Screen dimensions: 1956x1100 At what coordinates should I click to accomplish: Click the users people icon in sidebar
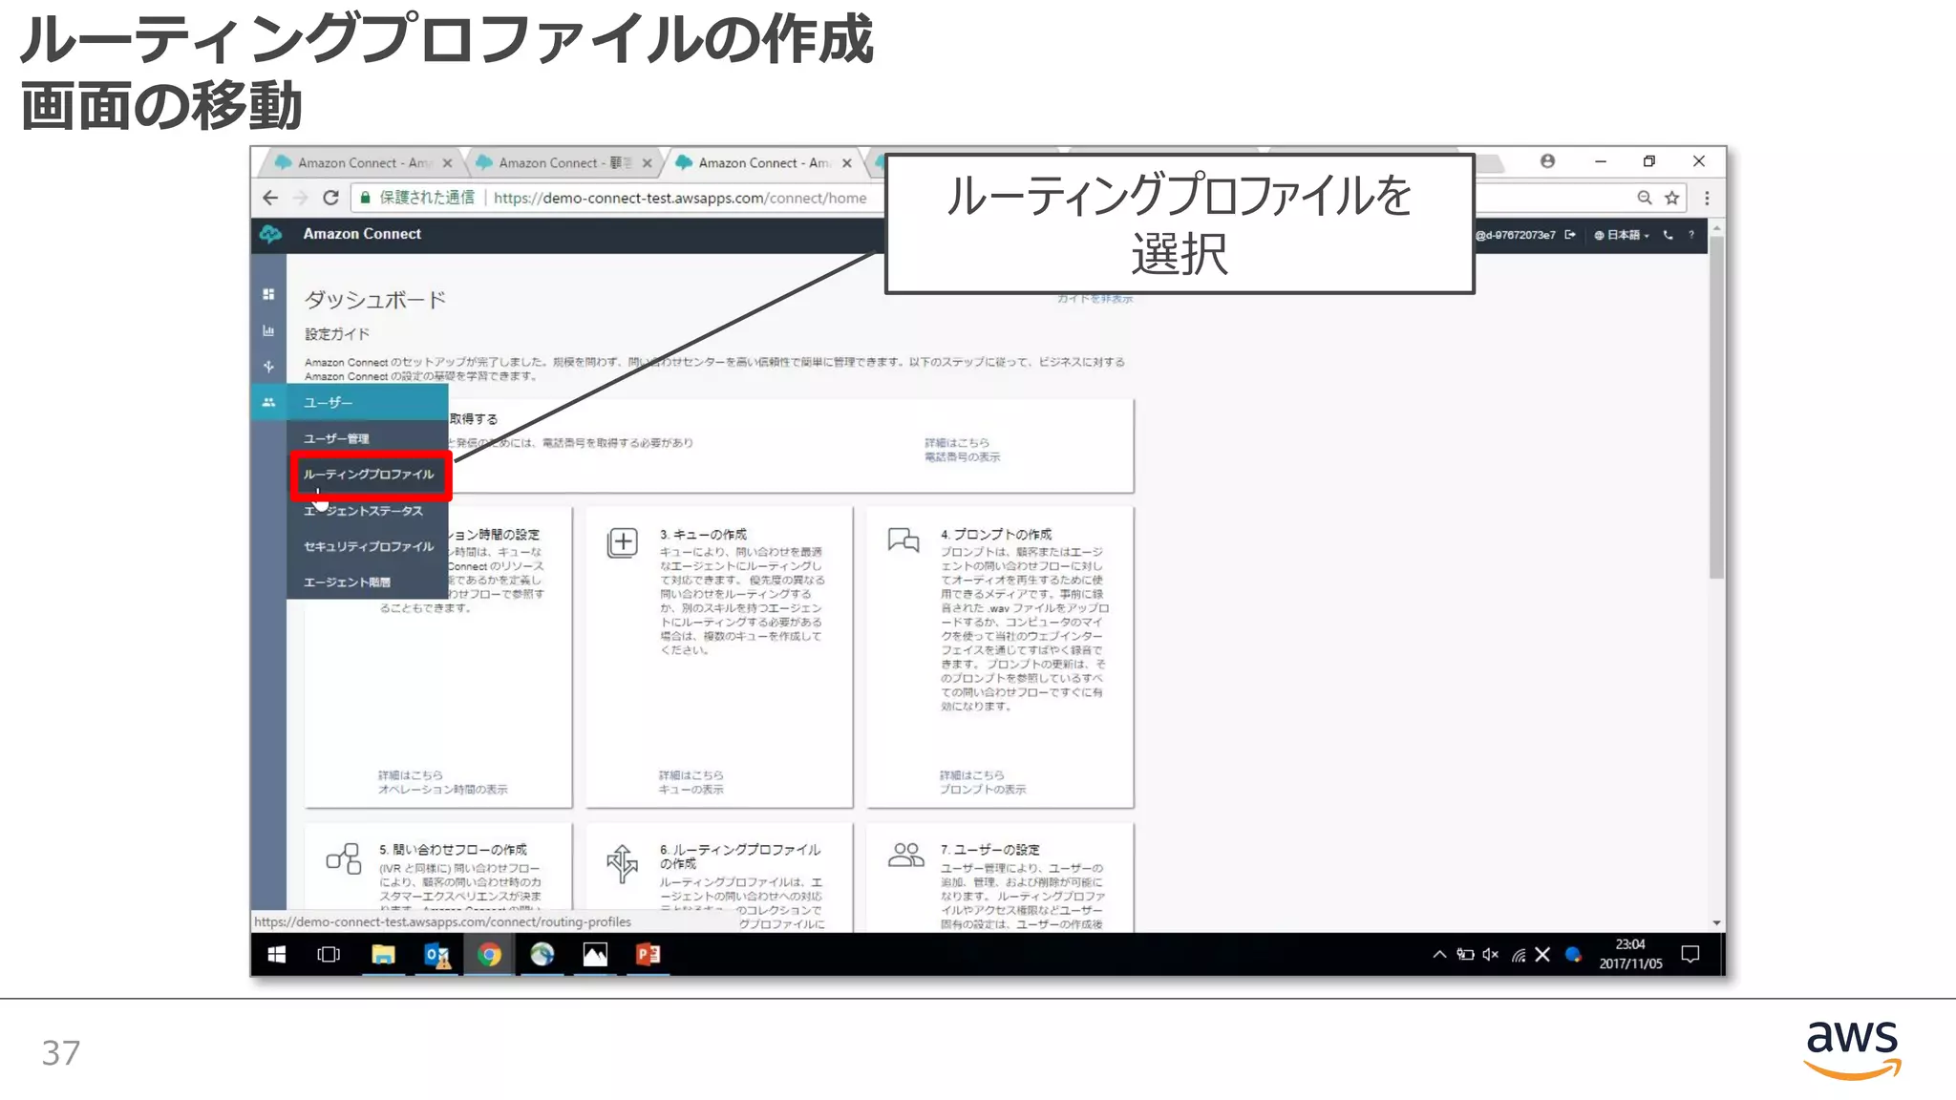tap(268, 402)
